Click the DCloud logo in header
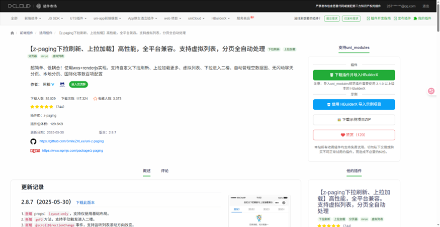440x227 pixels. click(21, 6)
